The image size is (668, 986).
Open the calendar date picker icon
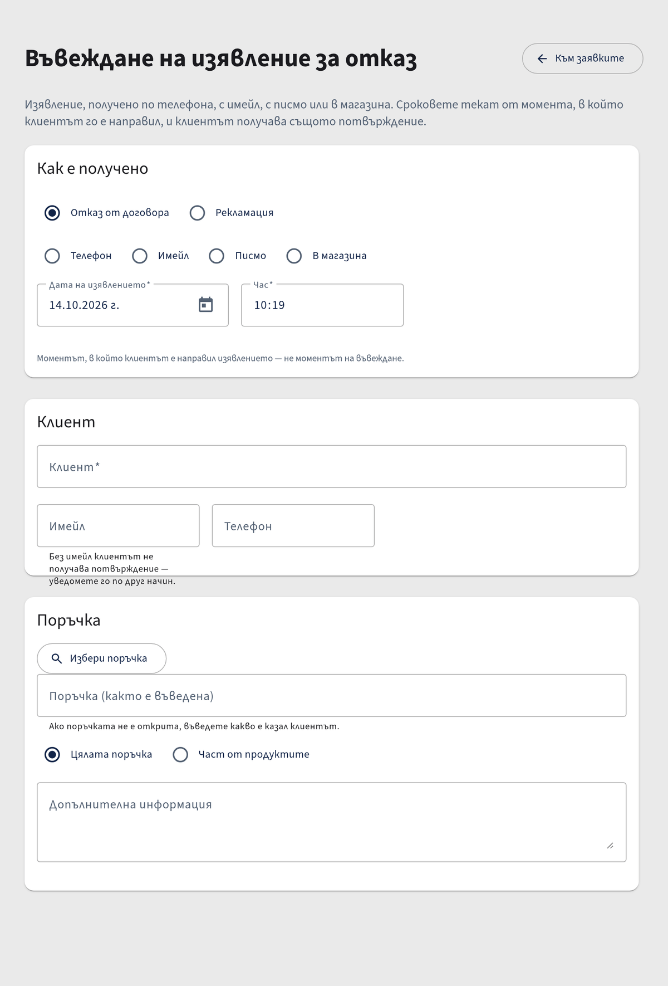[205, 305]
